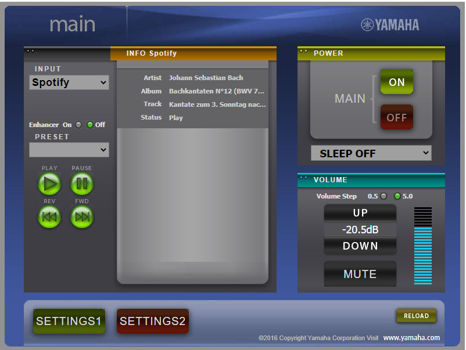The width and height of the screenshot is (466, 350).
Task: Click the POWER panel header
Action: click(371, 53)
